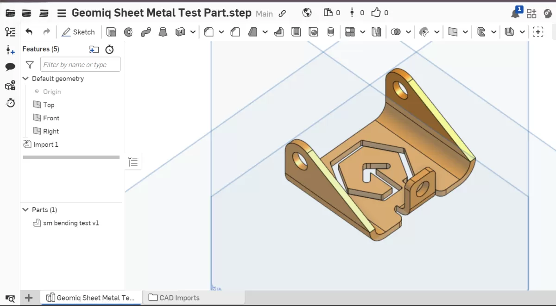The width and height of the screenshot is (556, 306).
Task: Click the sidebar clock history icon
Action: click(x=10, y=103)
